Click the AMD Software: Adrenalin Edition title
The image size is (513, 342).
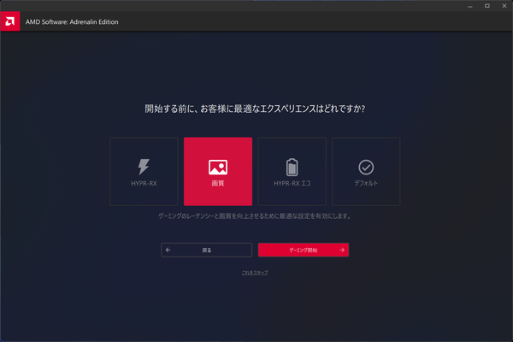pos(72,22)
